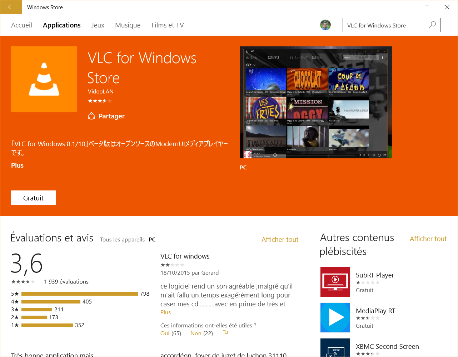
Task: Click the 1-star rating bar
Action: pyautogui.click(x=47, y=325)
